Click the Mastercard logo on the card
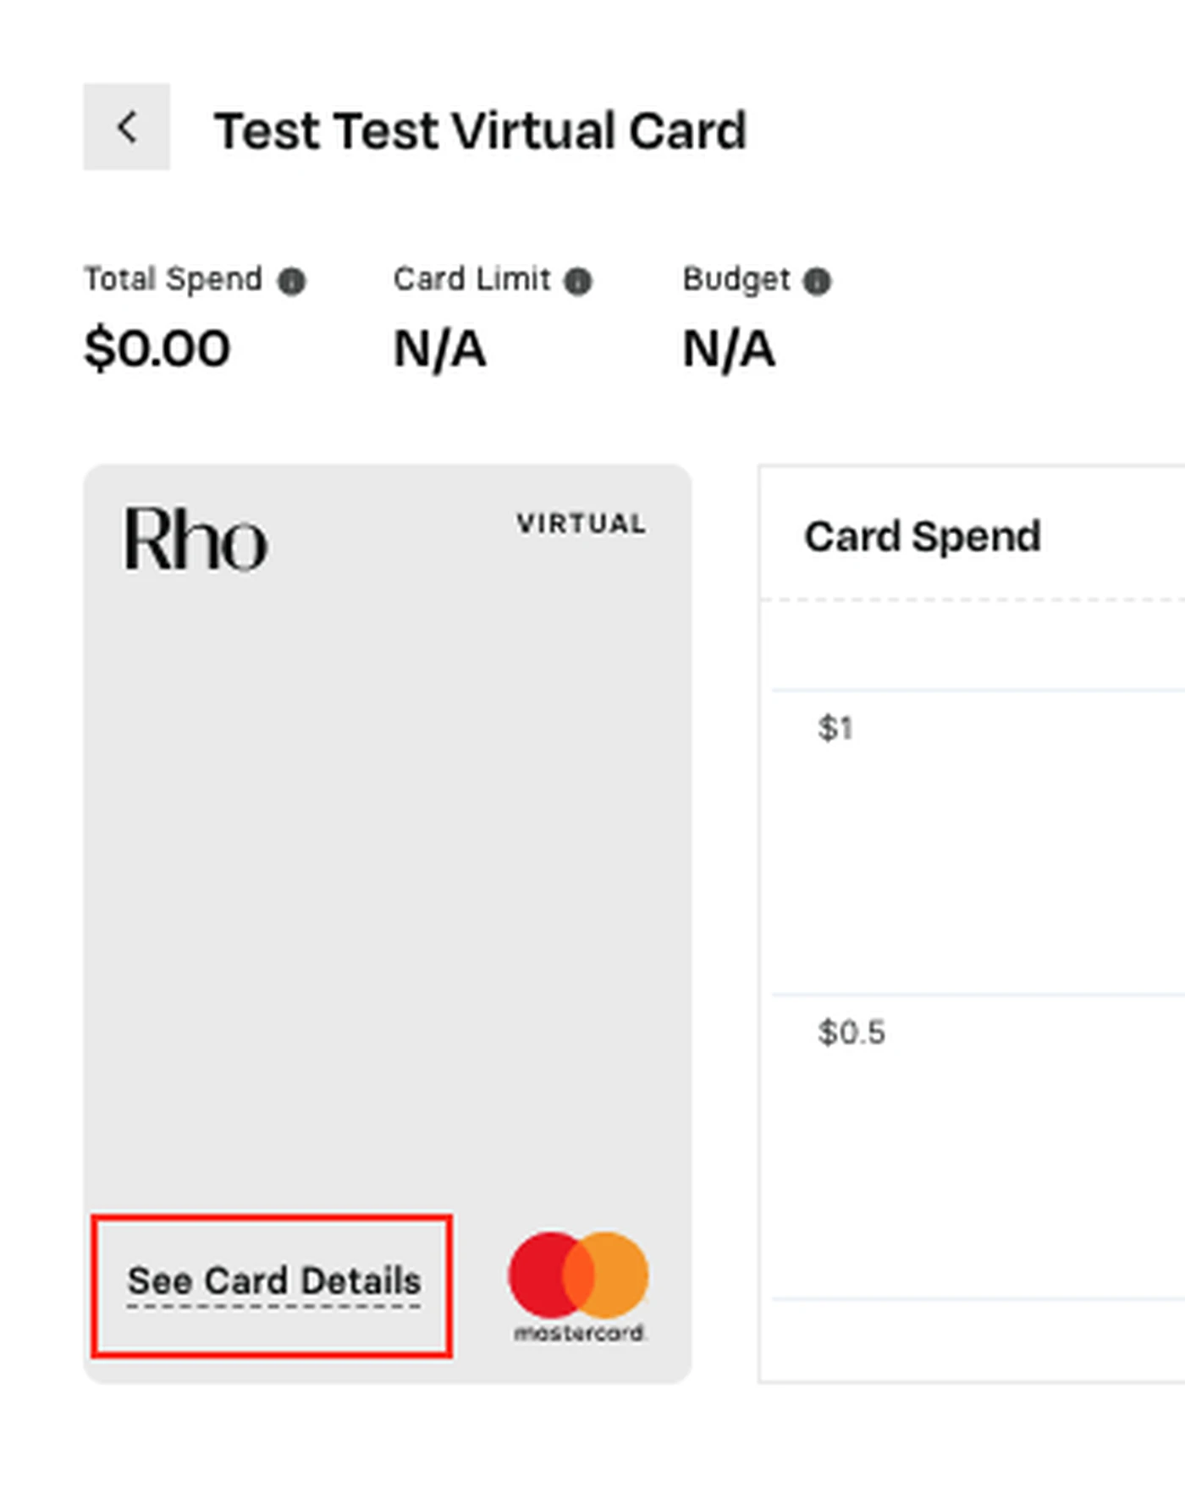The width and height of the screenshot is (1185, 1493). tap(579, 1286)
